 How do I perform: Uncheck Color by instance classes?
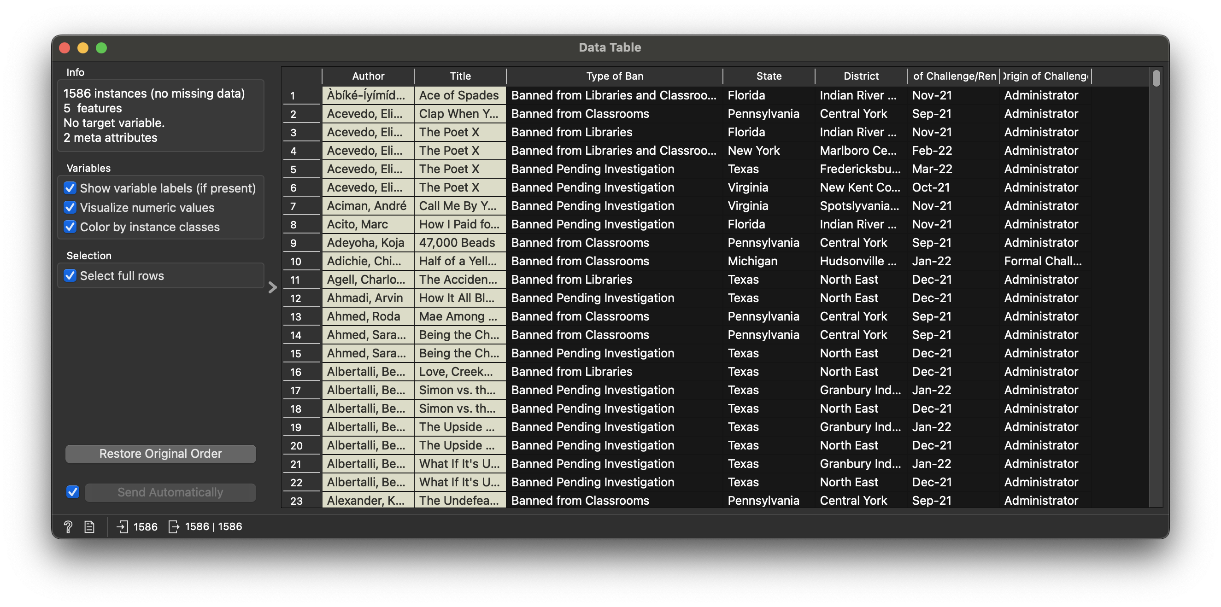click(70, 227)
